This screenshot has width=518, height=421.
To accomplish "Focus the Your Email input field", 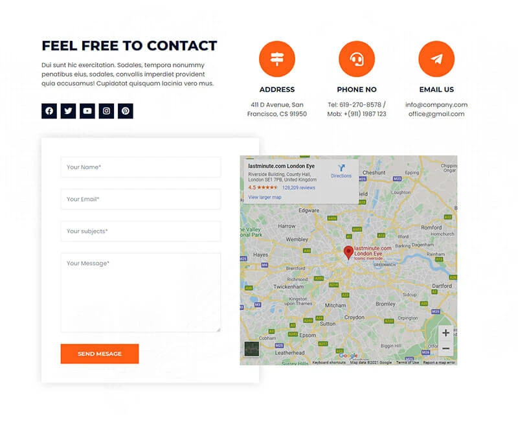I will pyautogui.click(x=141, y=199).
